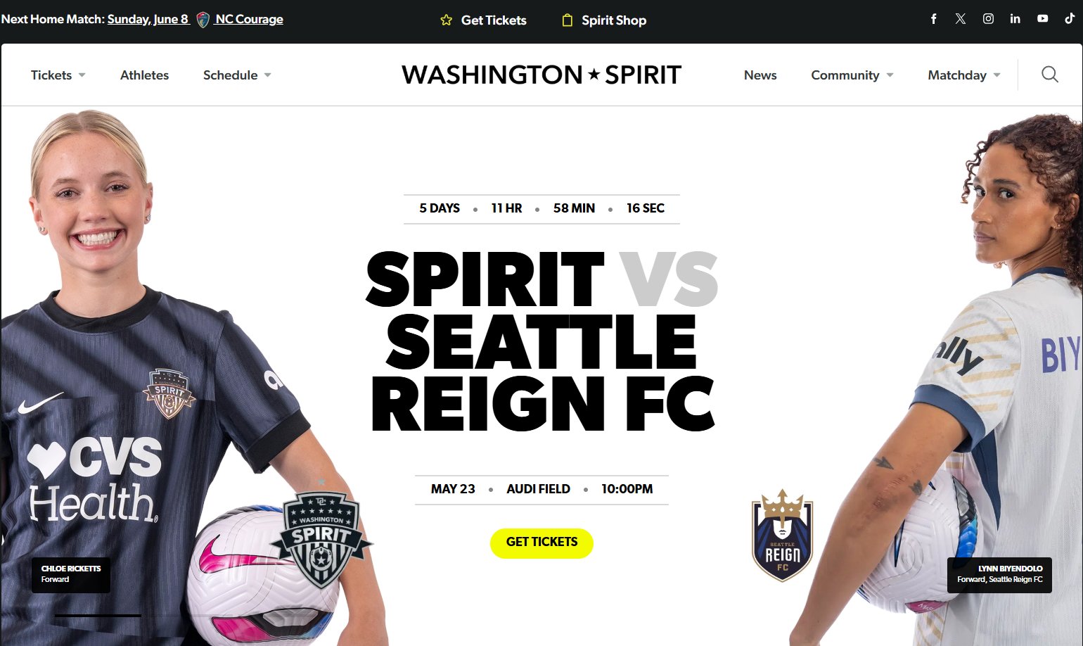Expand the Schedule dropdown menu
The image size is (1083, 646).
point(237,75)
